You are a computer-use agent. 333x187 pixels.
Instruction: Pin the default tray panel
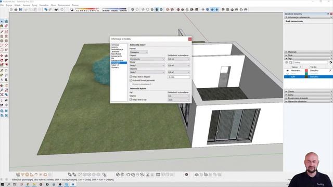click(328, 14)
